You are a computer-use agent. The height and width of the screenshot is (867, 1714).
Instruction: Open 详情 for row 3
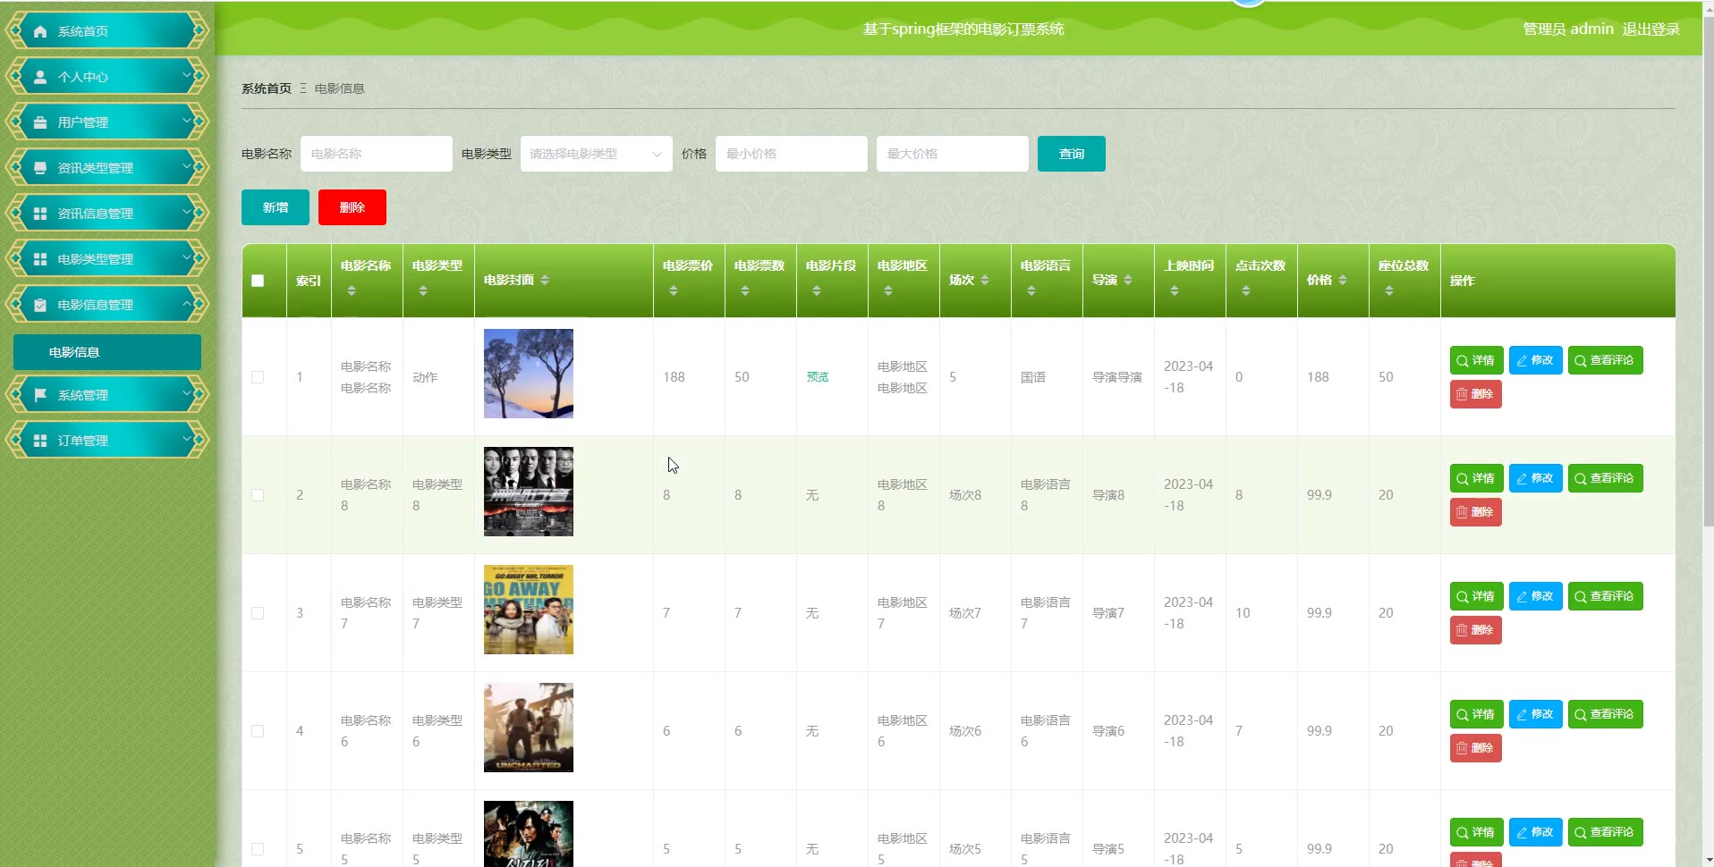tap(1476, 596)
